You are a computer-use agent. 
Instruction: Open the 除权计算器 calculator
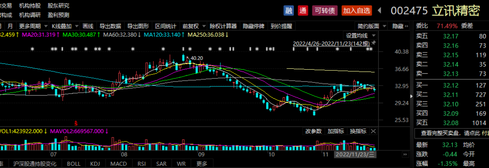(223, 26)
